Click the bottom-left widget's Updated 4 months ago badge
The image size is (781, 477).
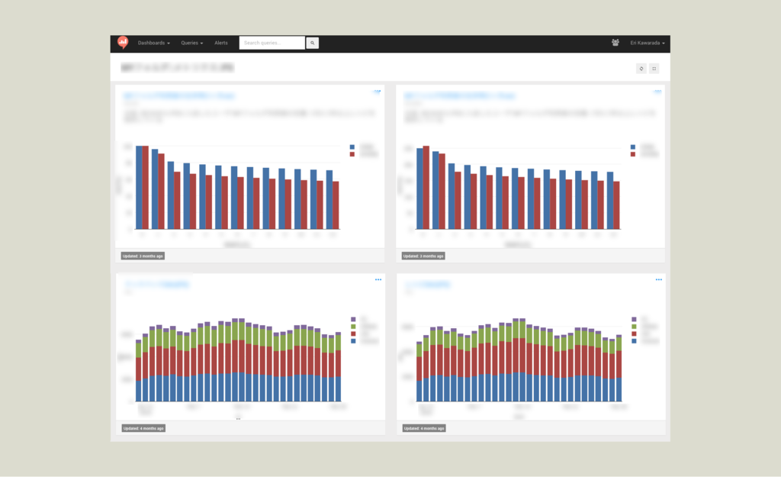click(143, 428)
